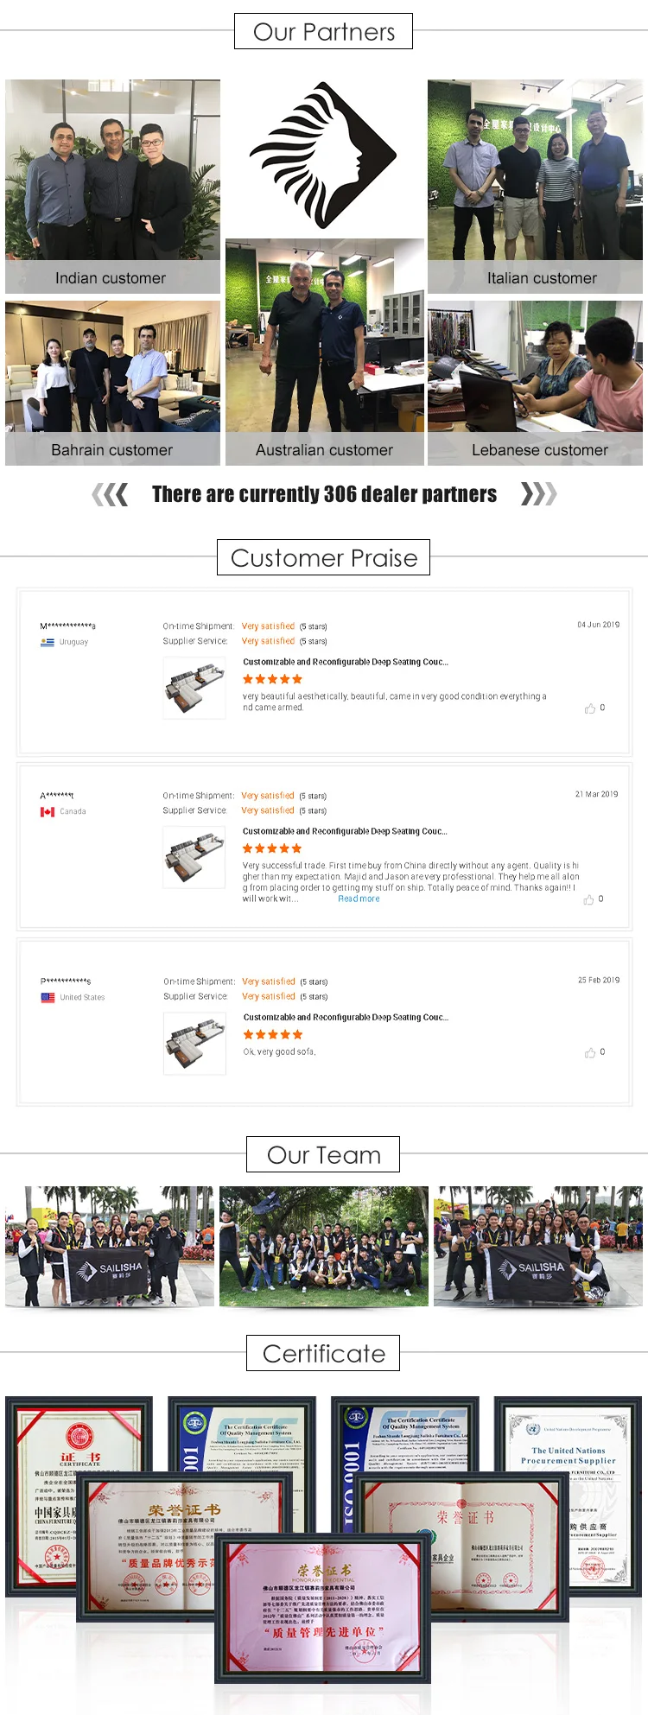Click sofa thumbnail in United States review
The height and width of the screenshot is (1715, 648).
194,1043
